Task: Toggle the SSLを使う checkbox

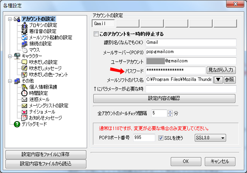Action: click(x=161, y=138)
